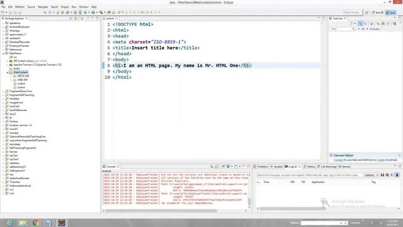The image size is (403, 227).
Task: Select the EmployeeTracker project
Action: click(20, 46)
